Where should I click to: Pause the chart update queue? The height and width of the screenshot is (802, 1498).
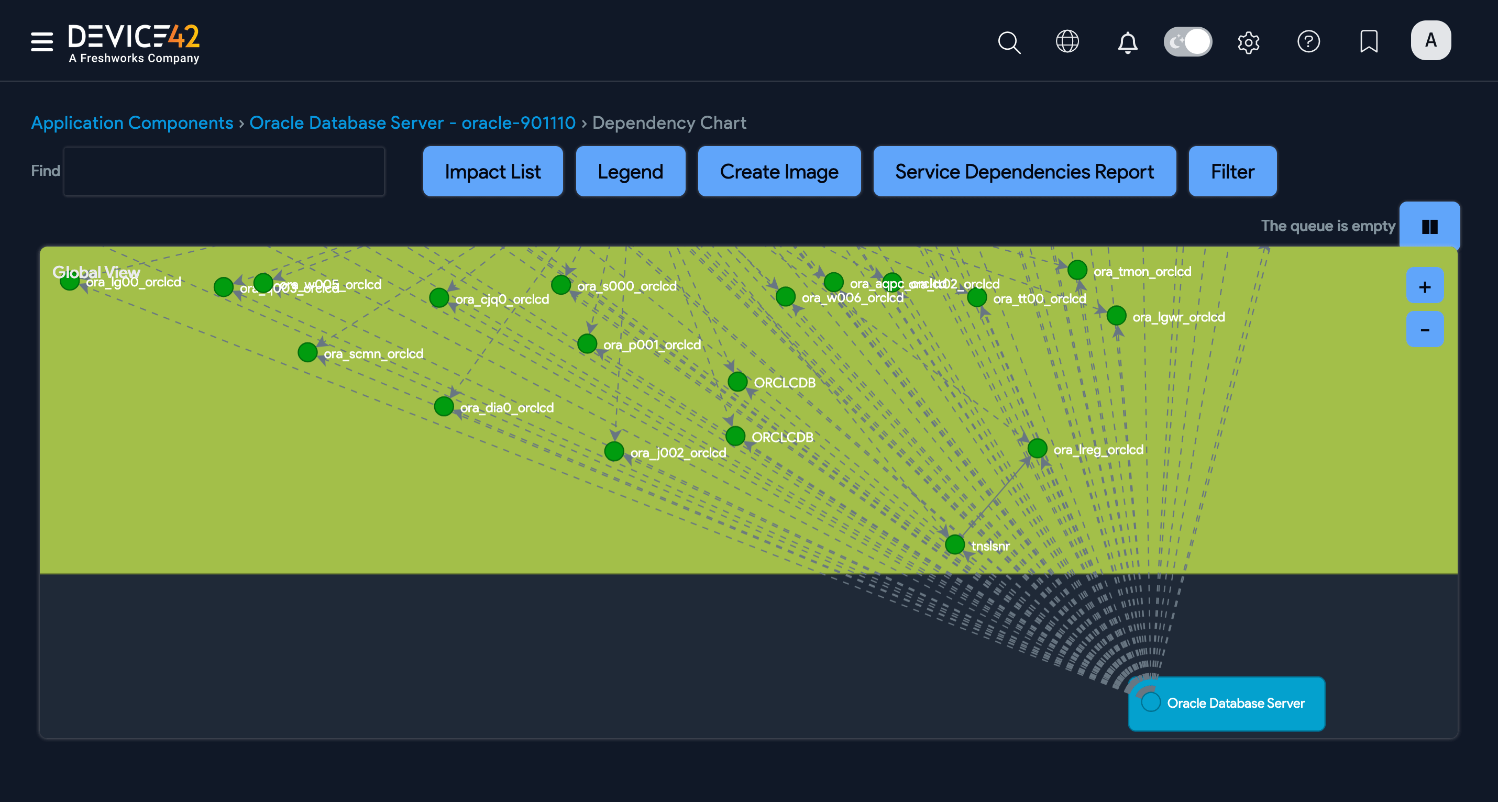[x=1429, y=226]
